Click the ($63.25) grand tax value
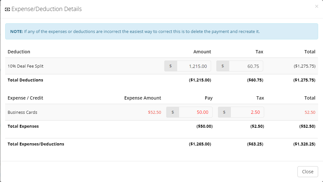323x182 pixels. coord(255,144)
